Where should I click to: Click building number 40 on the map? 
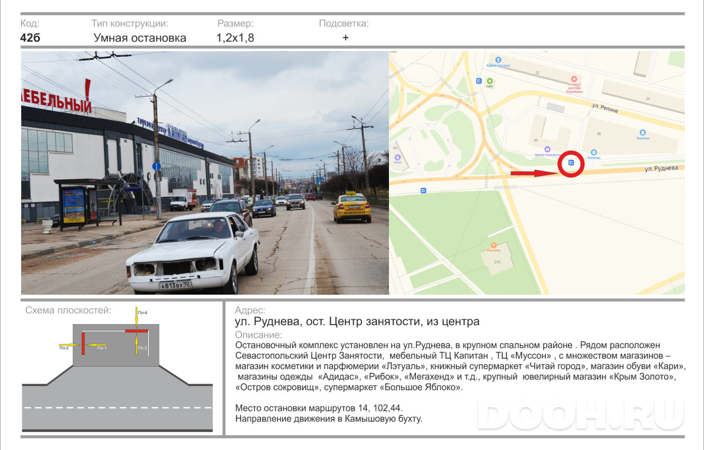tap(535, 141)
